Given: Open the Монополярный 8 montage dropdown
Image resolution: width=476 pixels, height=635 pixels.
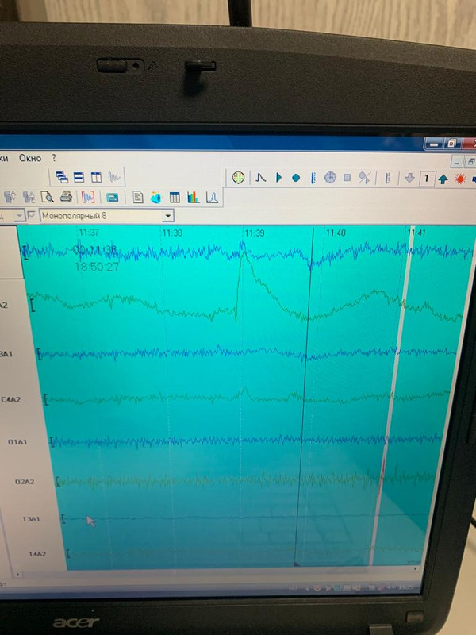Looking at the screenshot, I should click(x=168, y=216).
